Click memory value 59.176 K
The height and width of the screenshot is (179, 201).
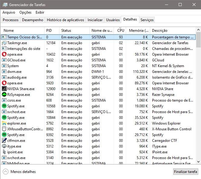click(141, 54)
